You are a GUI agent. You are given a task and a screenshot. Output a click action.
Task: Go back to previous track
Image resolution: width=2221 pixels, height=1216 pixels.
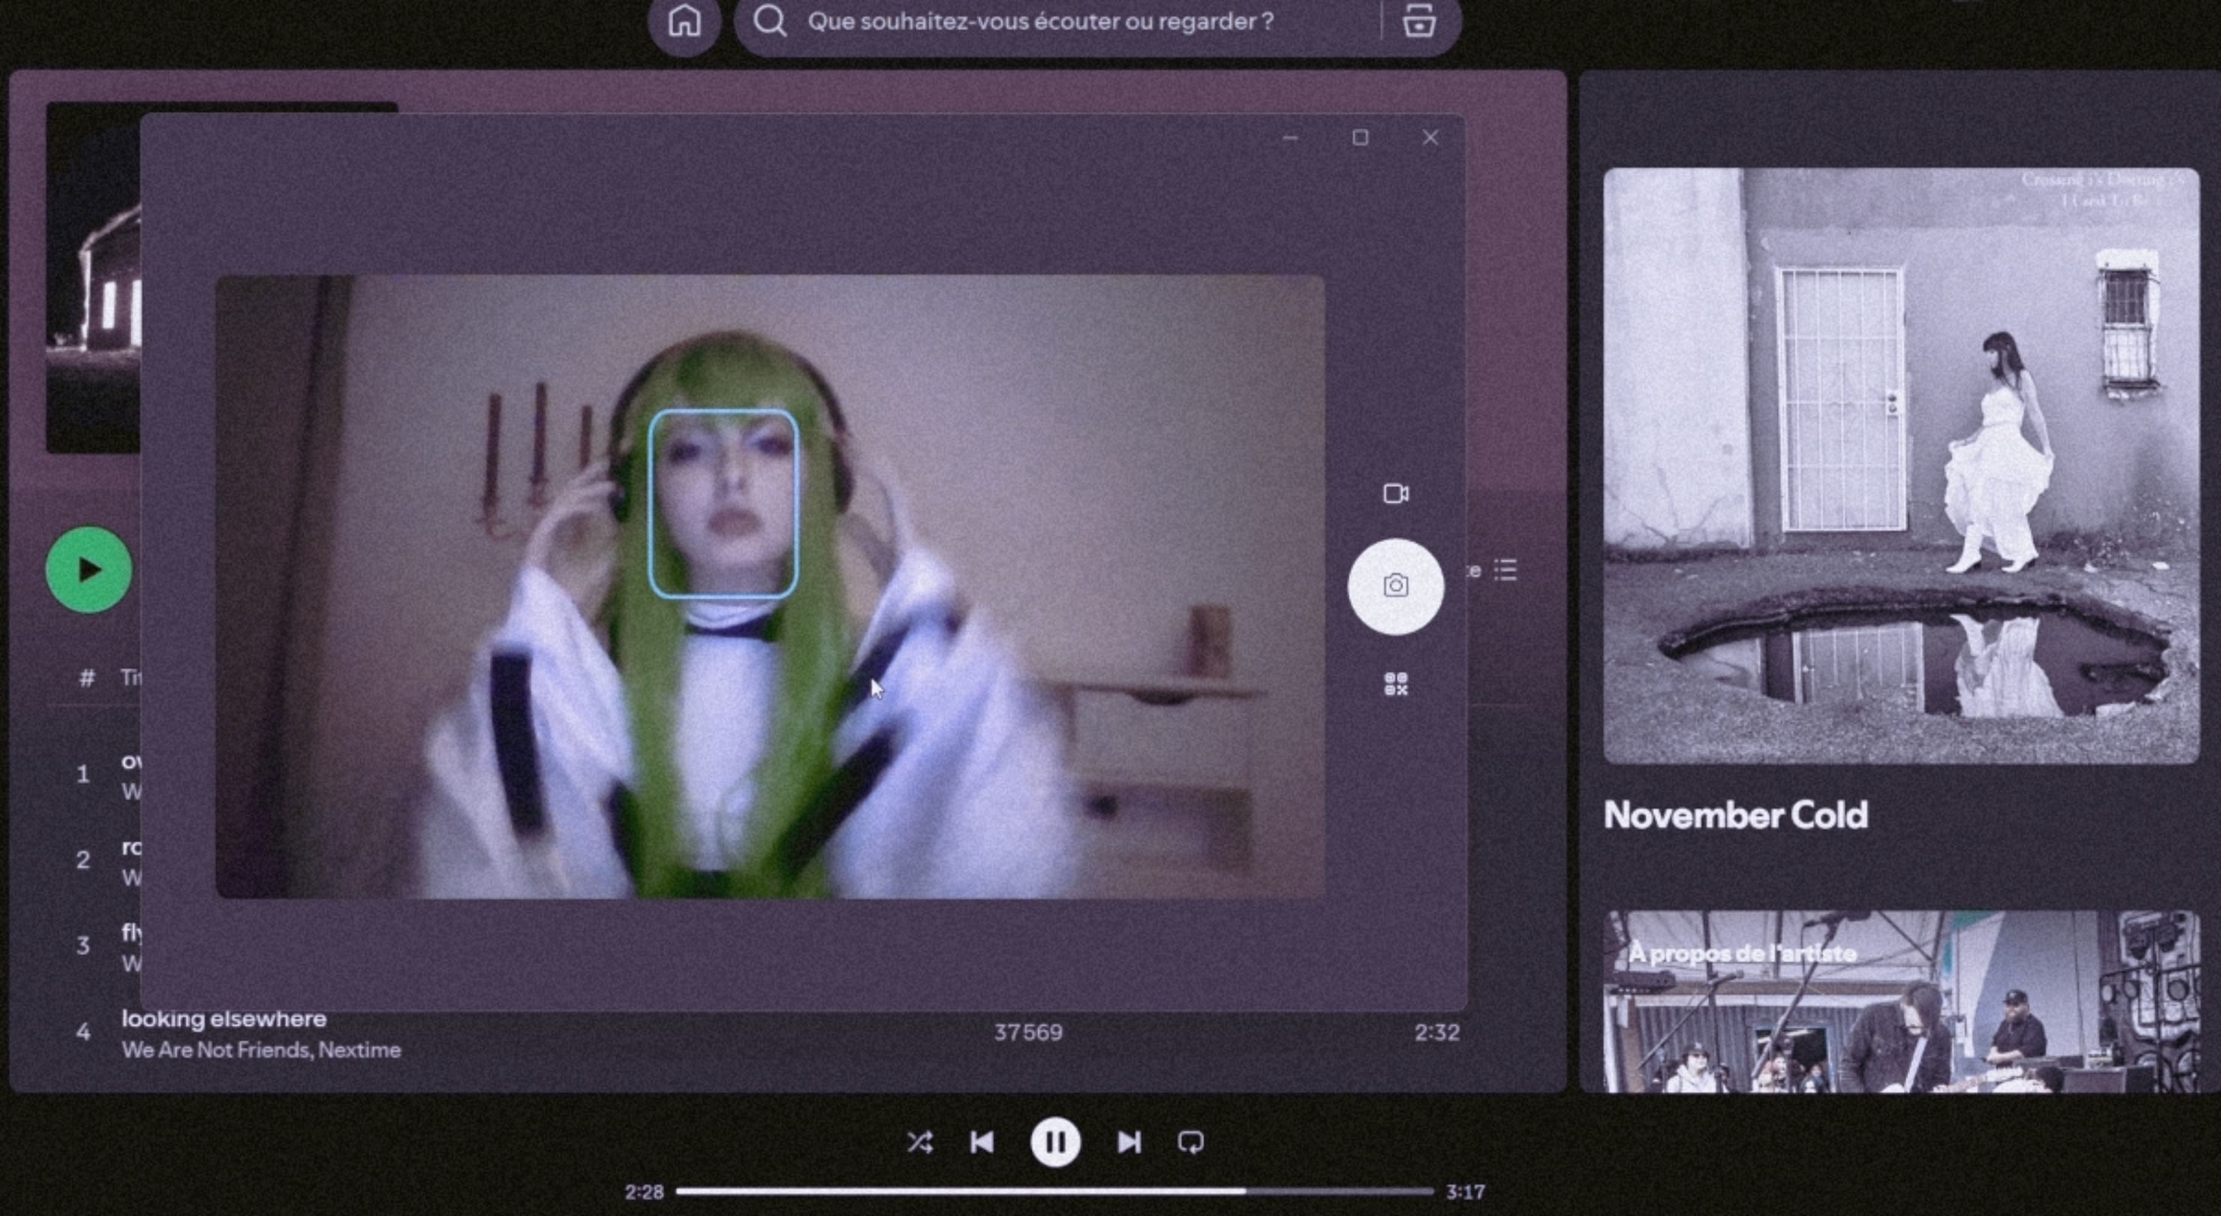pyautogui.click(x=982, y=1142)
